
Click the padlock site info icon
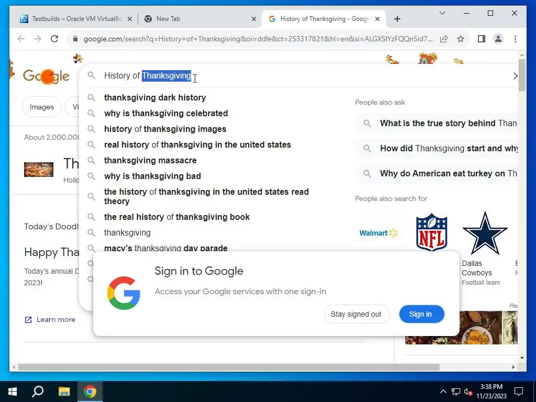coord(75,39)
